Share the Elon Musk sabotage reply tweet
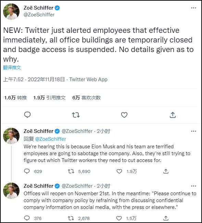The image size is (202, 223). click(x=166, y=171)
